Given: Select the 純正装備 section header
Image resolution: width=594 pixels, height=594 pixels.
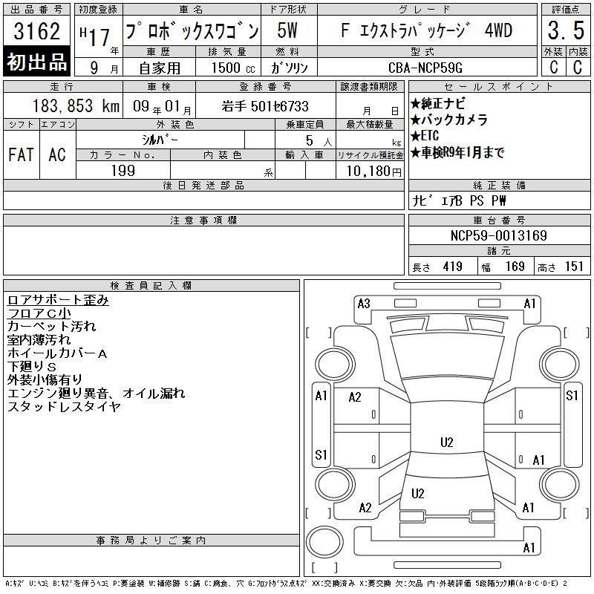Looking at the screenshot, I should (x=499, y=186).
